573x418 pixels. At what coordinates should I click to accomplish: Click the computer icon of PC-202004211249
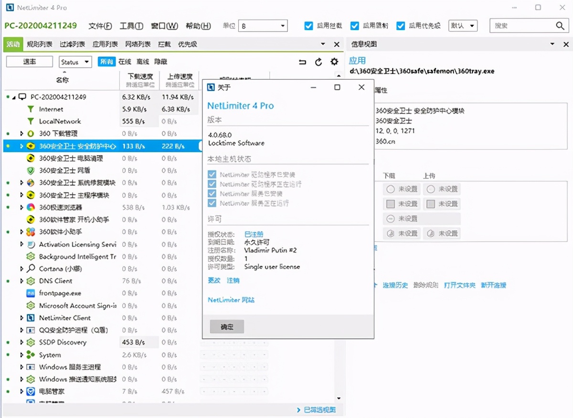[x=22, y=97]
